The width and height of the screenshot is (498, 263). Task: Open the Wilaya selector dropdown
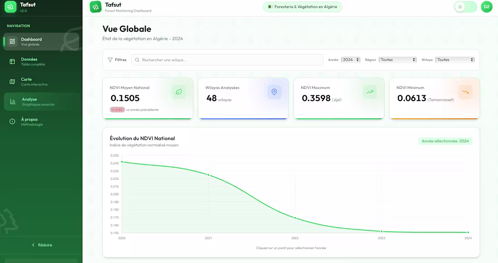point(455,60)
